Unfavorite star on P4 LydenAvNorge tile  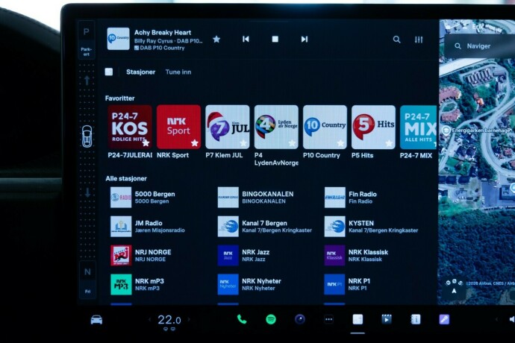(x=292, y=143)
